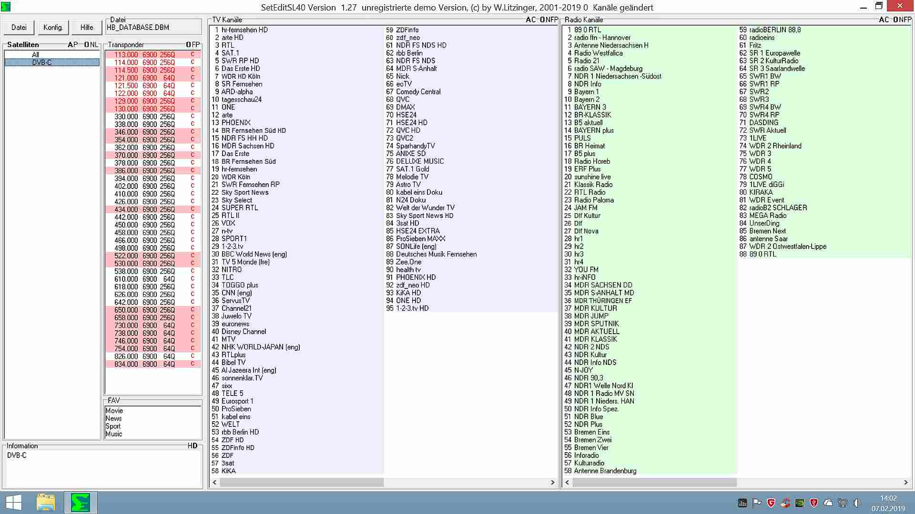Click the NVIDIA tray icon
915x514 pixels.
pyautogui.click(x=800, y=503)
